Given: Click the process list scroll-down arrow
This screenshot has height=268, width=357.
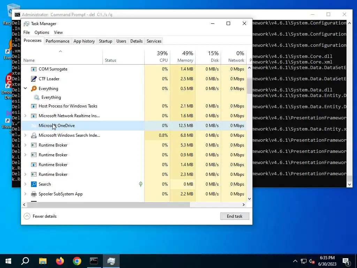Looking at the screenshot, I should coord(249,199).
